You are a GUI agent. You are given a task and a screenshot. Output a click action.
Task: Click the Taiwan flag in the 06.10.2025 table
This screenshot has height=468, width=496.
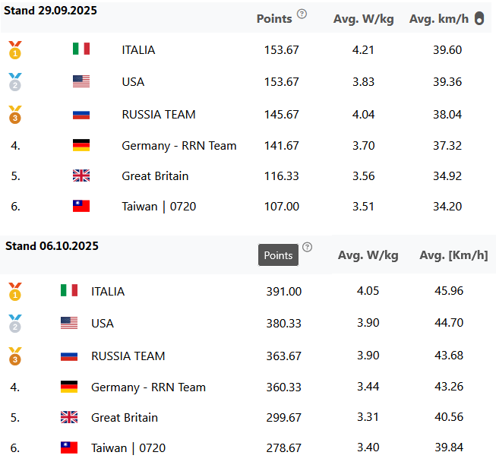tap(69, 448)
